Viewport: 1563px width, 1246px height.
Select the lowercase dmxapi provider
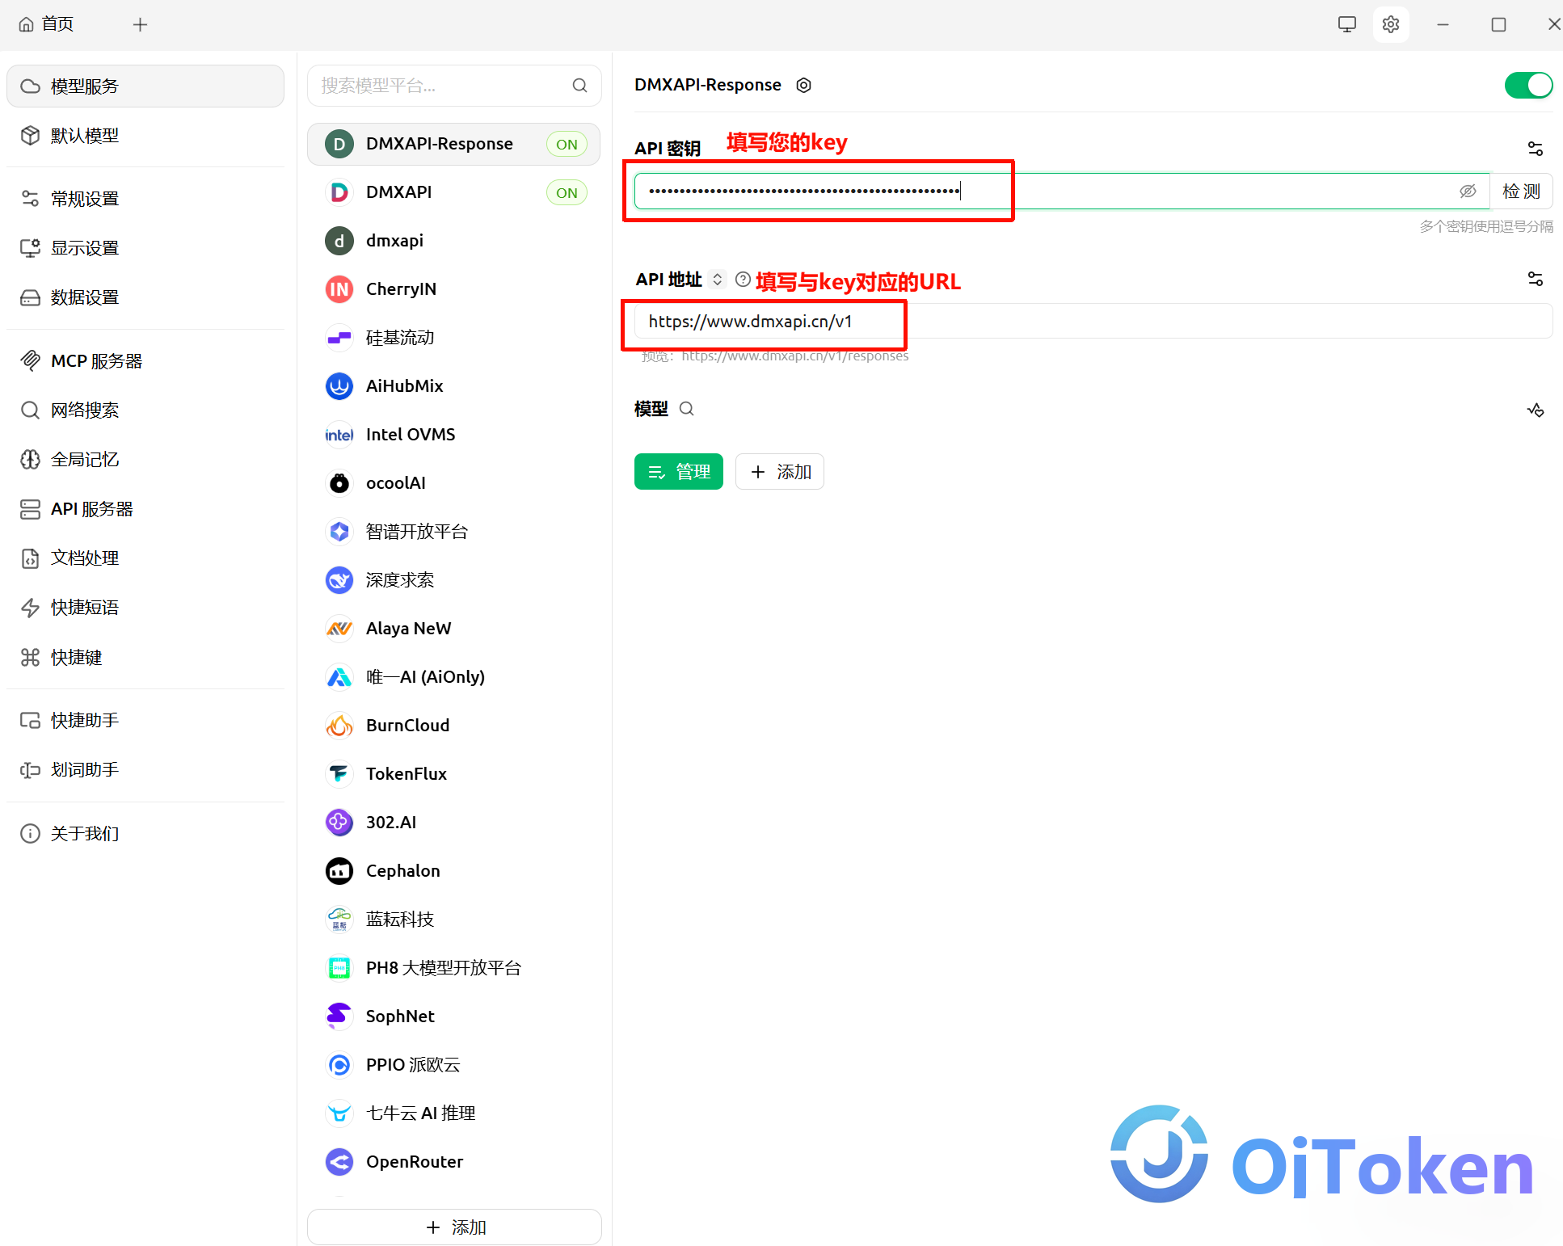point(454,241)
